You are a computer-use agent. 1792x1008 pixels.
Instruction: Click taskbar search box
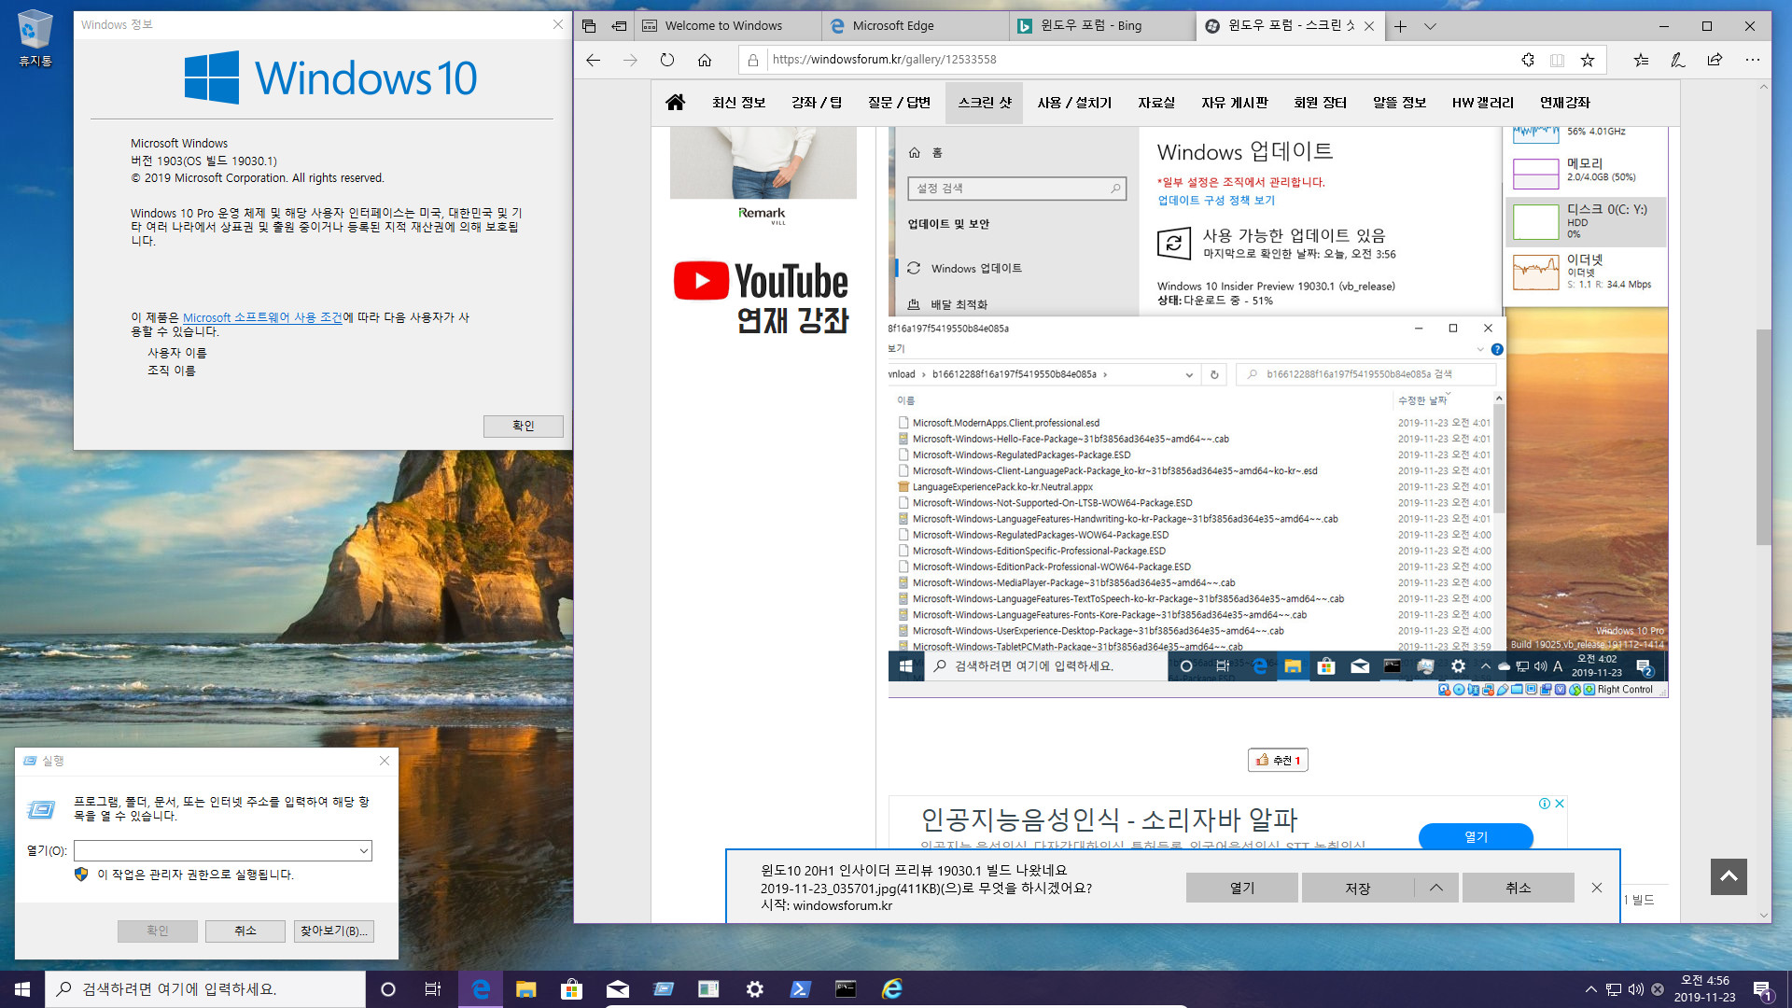[205, 989]
